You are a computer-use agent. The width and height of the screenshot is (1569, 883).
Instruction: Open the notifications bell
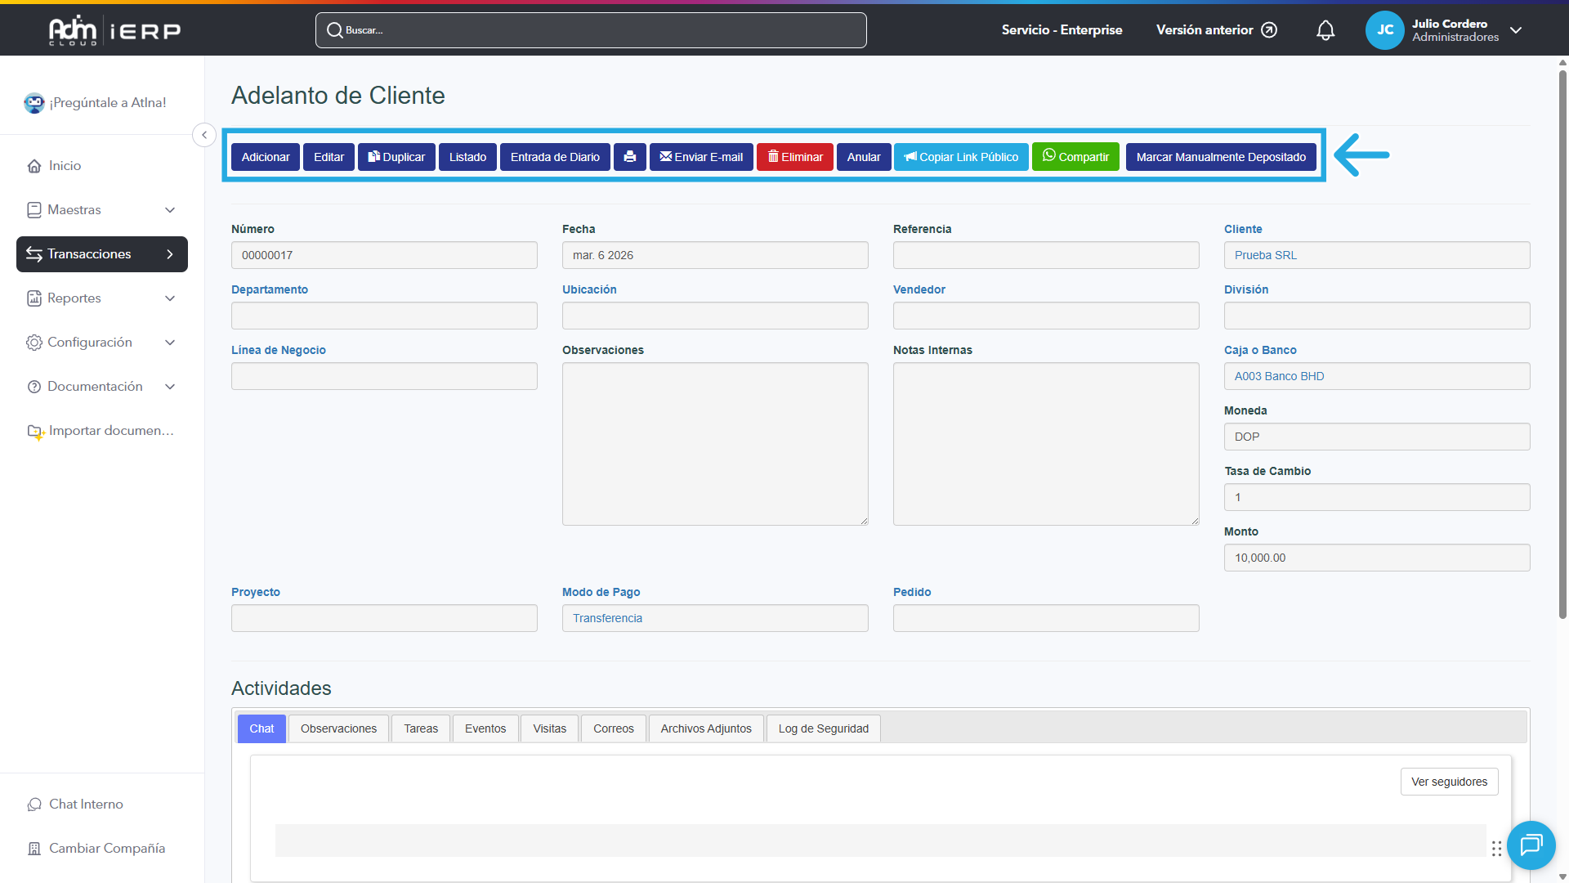pos(1325,30)
